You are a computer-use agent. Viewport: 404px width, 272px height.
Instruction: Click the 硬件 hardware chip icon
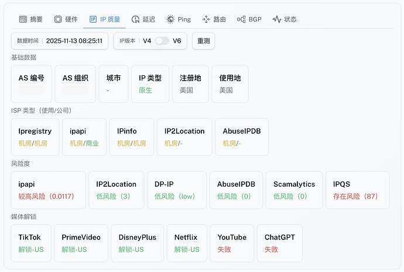[58, 19]
